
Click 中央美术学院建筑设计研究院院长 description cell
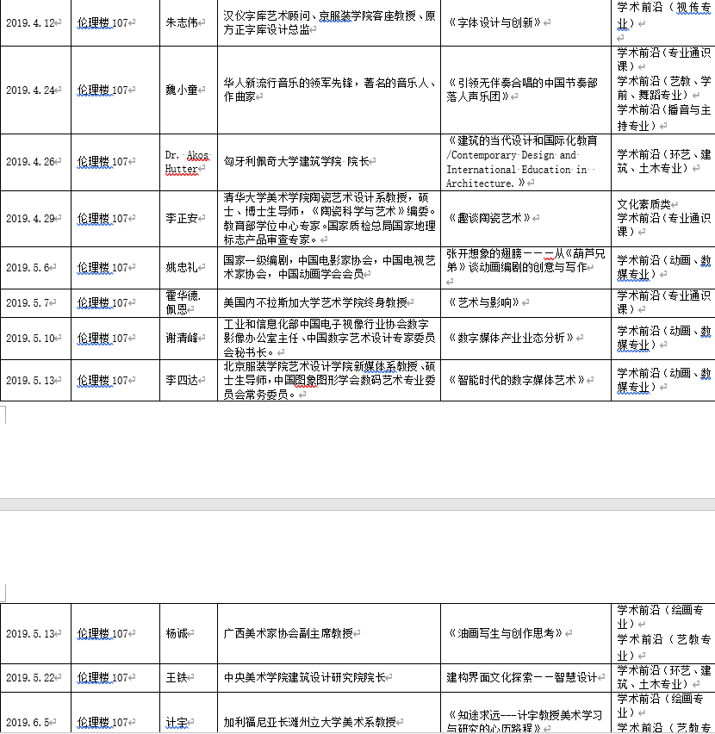click(x=304, y=678)
